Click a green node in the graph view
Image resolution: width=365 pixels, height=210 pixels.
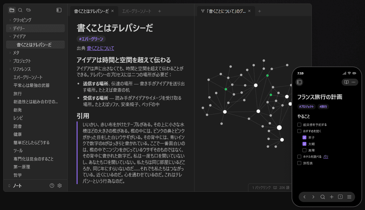click(x=267, y=75)
